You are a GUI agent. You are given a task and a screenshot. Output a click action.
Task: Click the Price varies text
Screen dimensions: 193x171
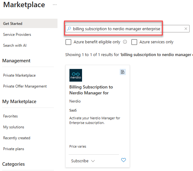[78, 146]
